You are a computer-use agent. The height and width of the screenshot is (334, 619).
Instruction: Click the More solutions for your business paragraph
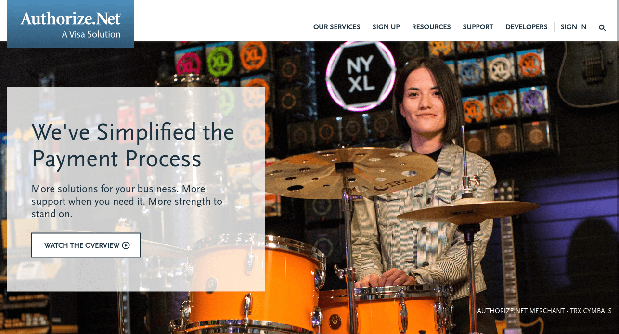click(x=127, y=201)
